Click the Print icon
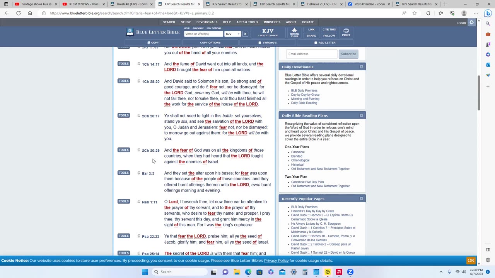This screenshot has width=495, height=278. (346, 32)
